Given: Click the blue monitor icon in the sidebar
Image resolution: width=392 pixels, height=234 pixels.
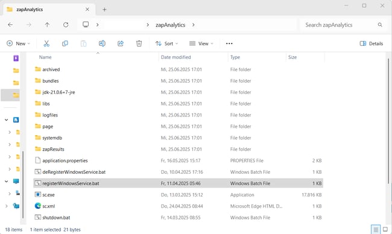Looking at the screenshot, I should (16, 182).
